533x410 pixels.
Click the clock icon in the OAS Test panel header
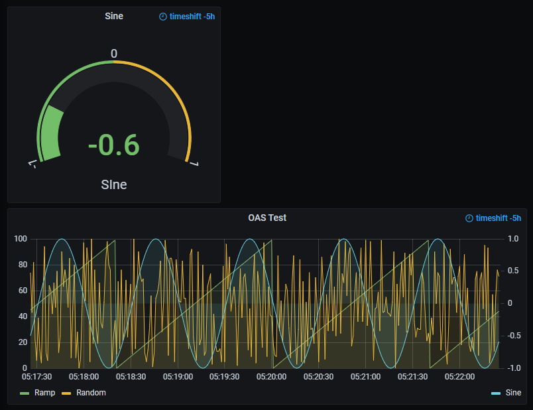tap(469, 218)
